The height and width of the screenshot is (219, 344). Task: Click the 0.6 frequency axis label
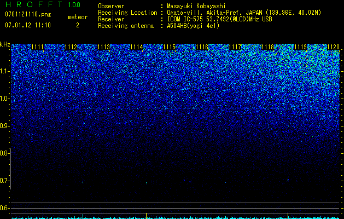[x=4, y=208]
